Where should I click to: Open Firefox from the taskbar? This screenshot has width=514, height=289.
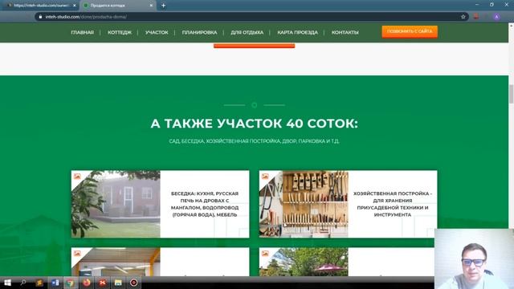pyautogui.click(x=86, y=283)
